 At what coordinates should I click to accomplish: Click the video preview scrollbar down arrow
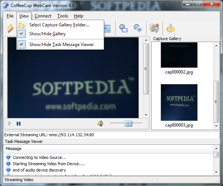(x=146, y=115)
